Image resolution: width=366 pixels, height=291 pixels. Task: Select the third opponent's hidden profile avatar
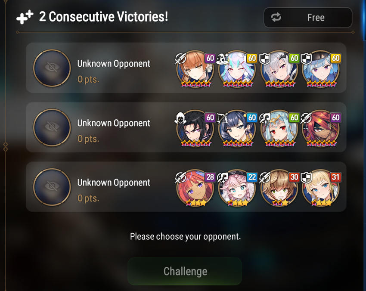(52, 187)
